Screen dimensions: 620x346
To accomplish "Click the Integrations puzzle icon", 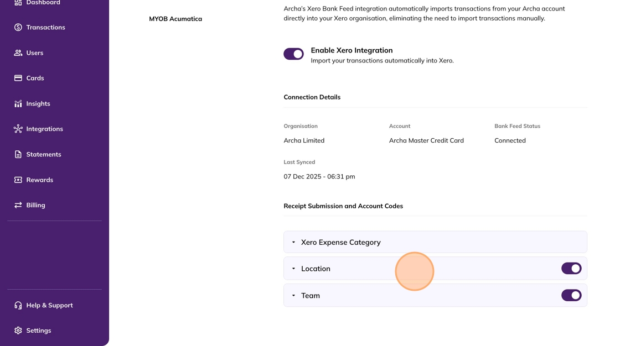I will pyautogui.click(x=17, y=129).
